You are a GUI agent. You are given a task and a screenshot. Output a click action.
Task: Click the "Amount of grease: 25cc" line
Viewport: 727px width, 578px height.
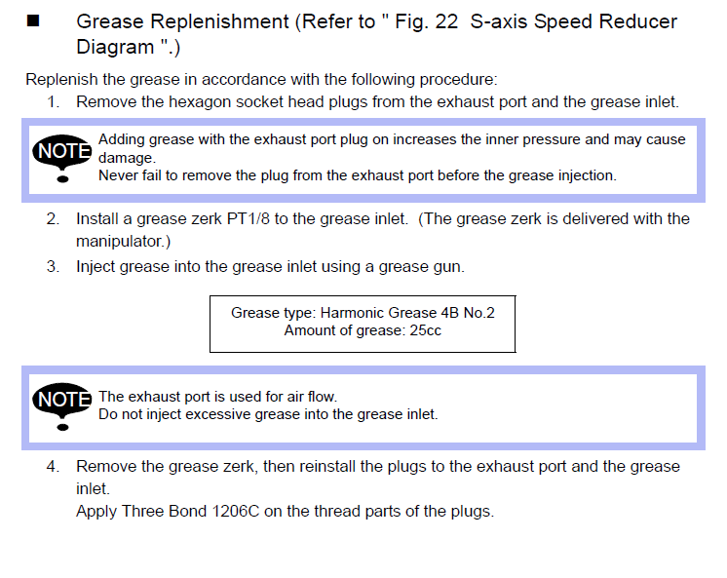tap(363, 330)
